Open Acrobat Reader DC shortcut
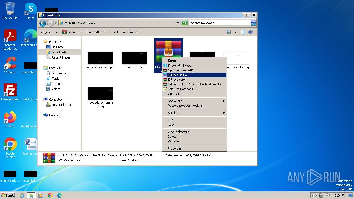 pyautogui.click(x=10, y=40)
